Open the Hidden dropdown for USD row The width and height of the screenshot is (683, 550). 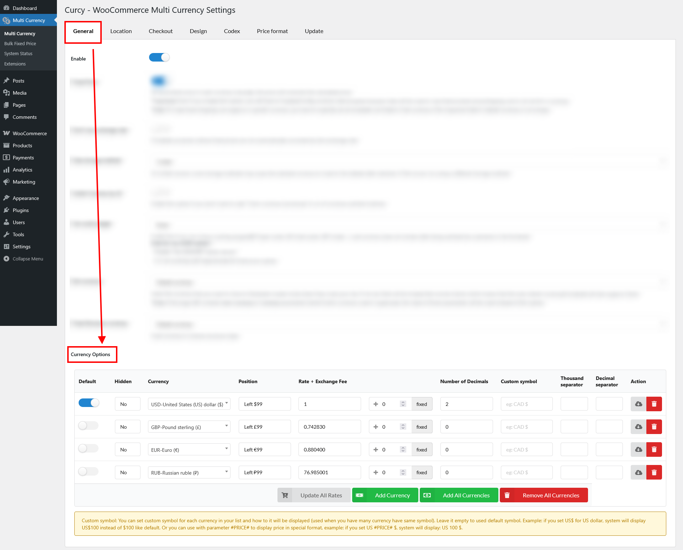pos(127,404)
